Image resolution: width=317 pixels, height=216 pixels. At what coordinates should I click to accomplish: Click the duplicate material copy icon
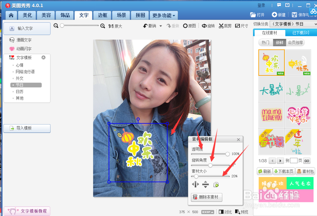click(x=216, y=185)
